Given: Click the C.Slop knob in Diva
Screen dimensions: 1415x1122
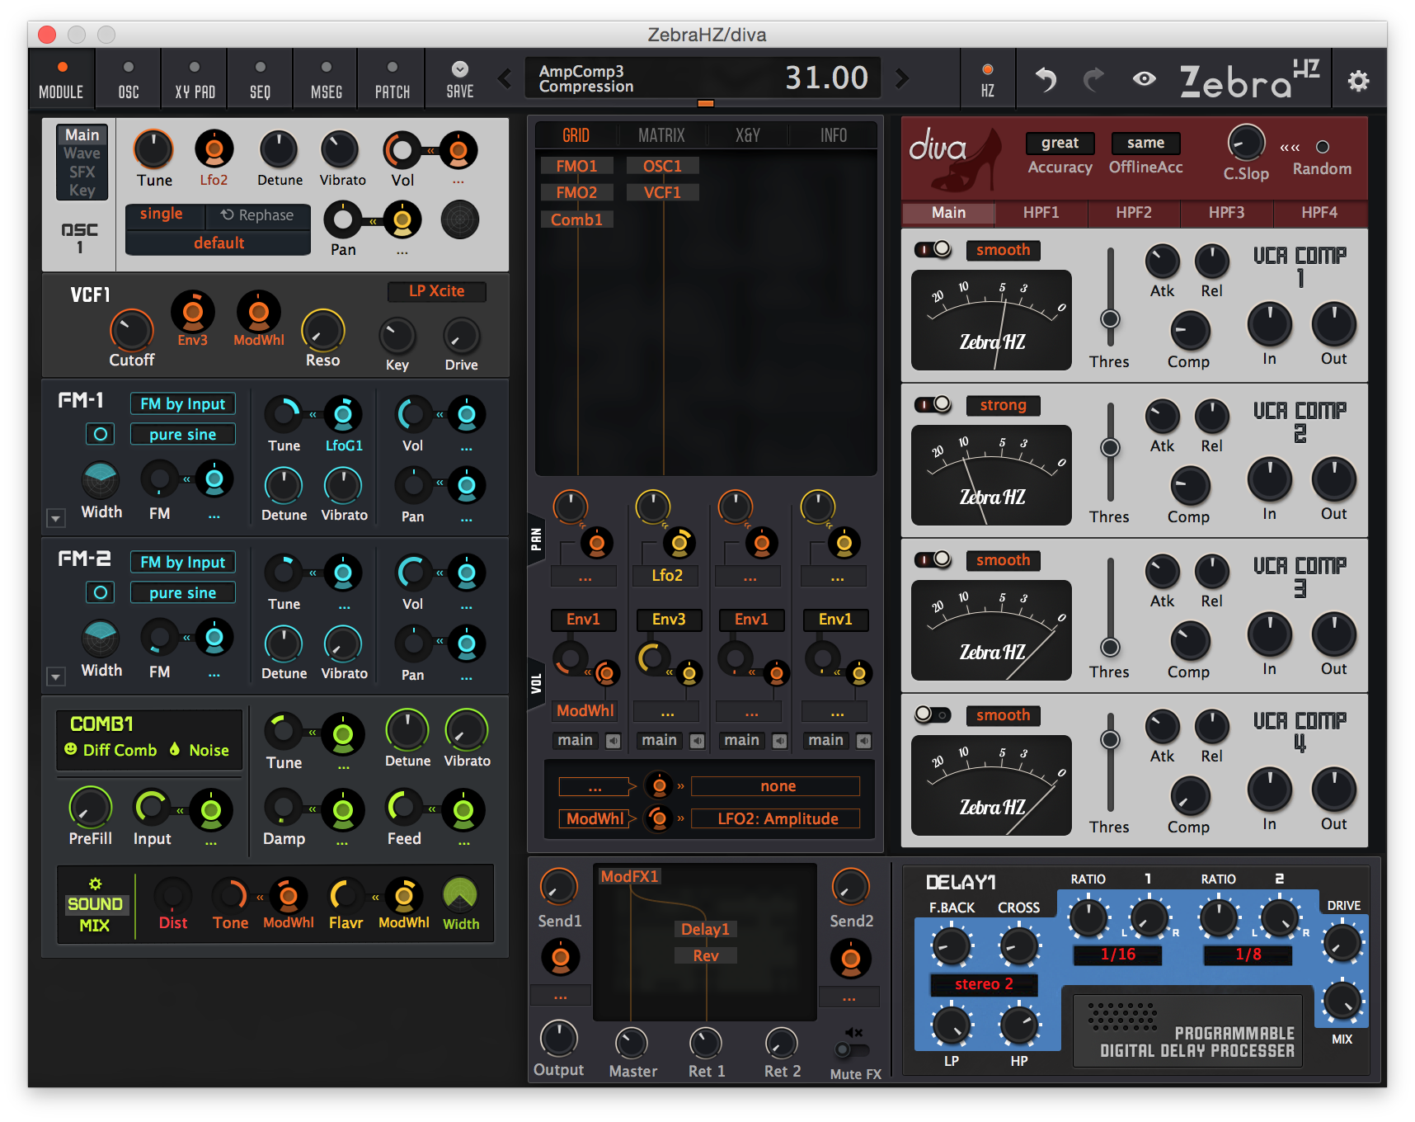Looking at the screenshot, I should (x=1246, y=143).
